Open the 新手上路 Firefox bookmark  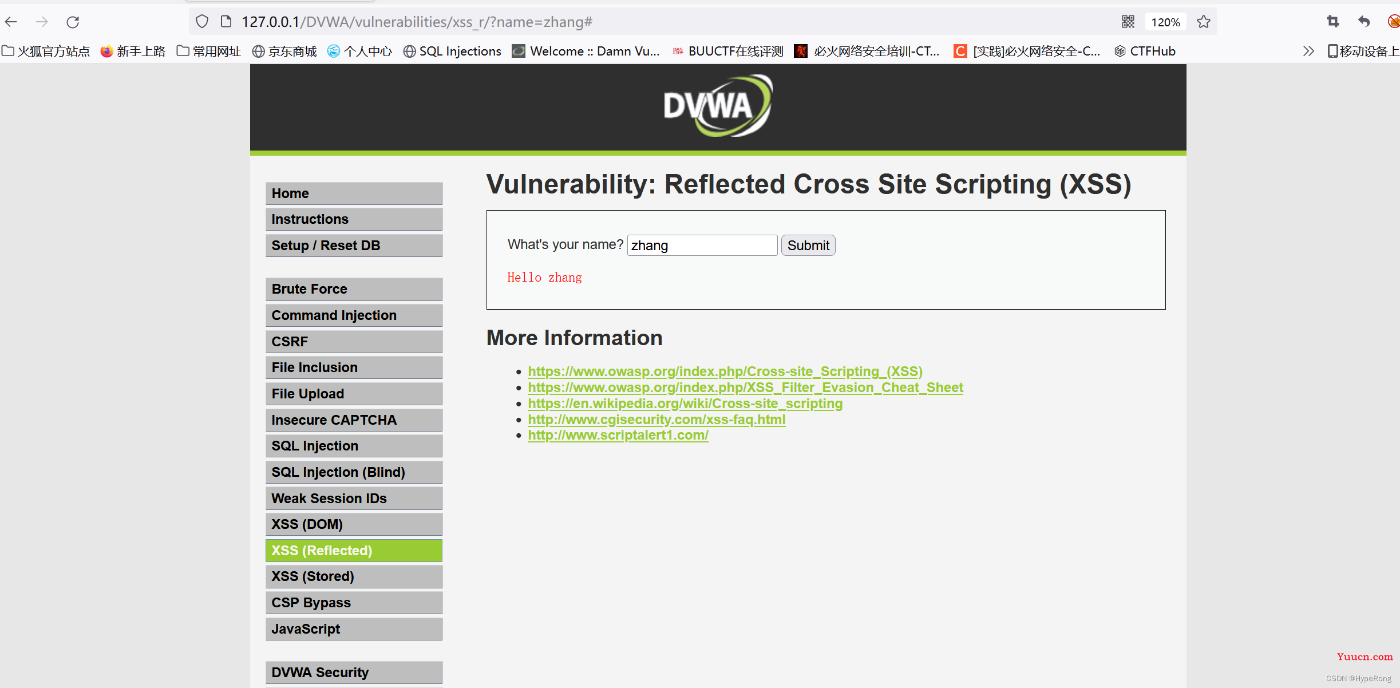(133, 51)
